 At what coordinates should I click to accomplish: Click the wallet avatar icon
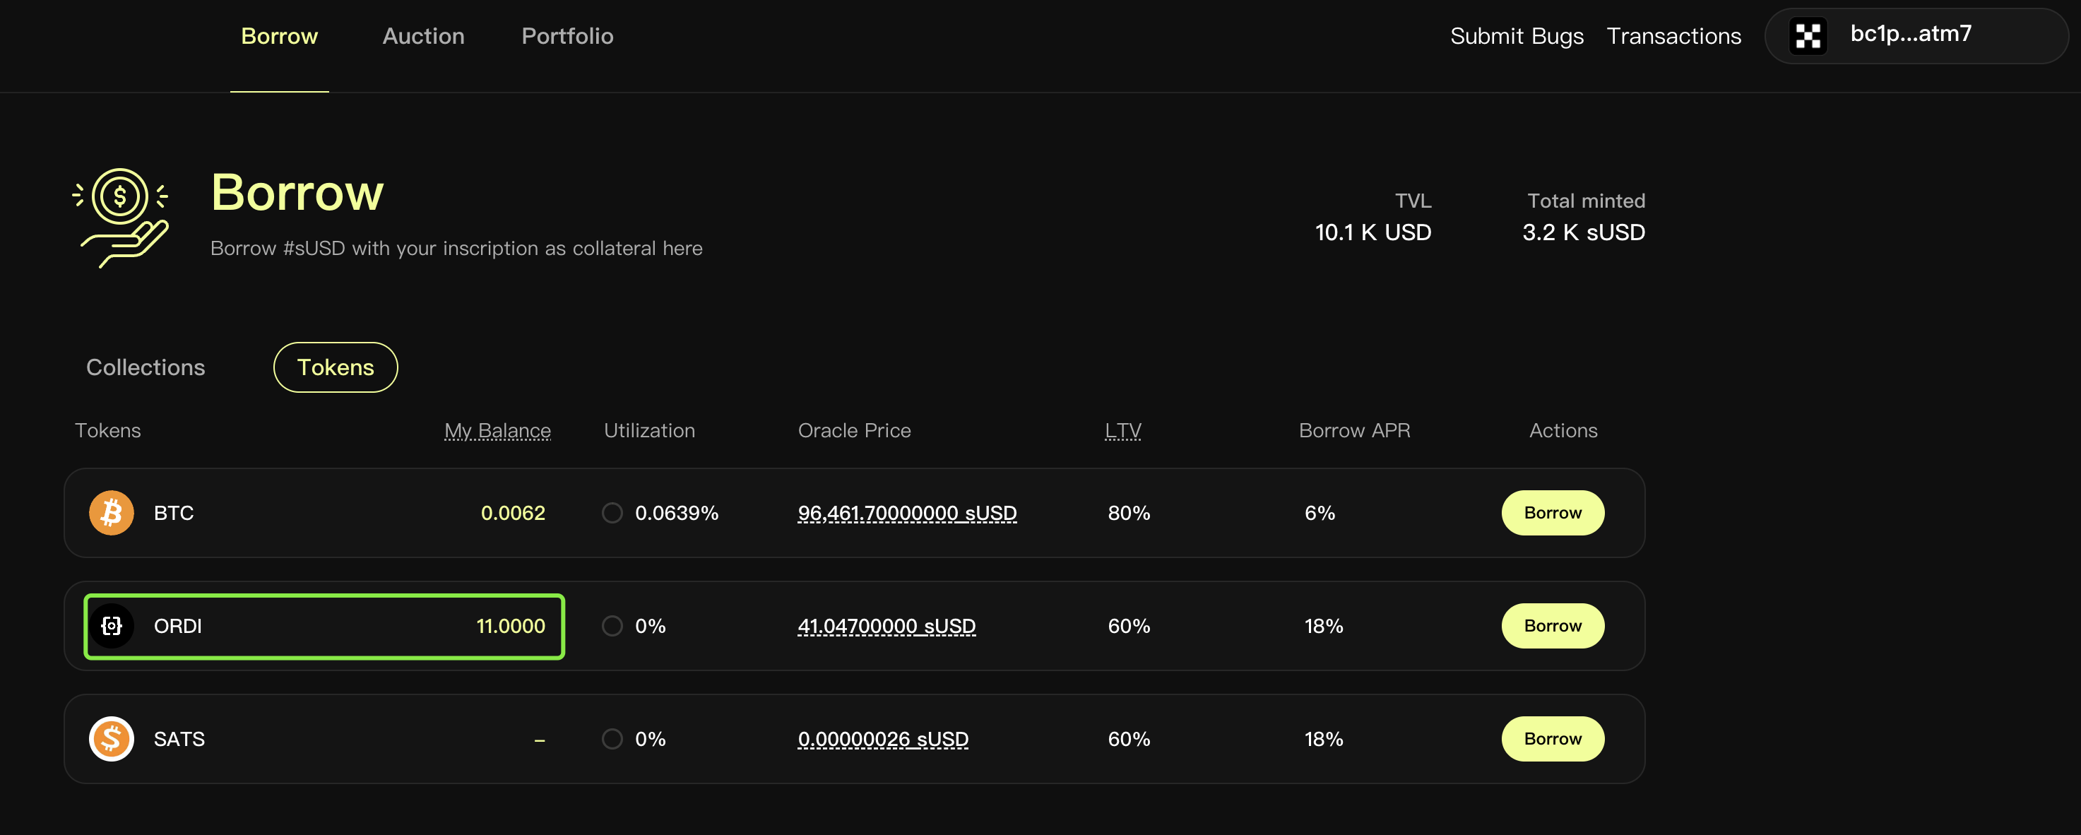1807,35
